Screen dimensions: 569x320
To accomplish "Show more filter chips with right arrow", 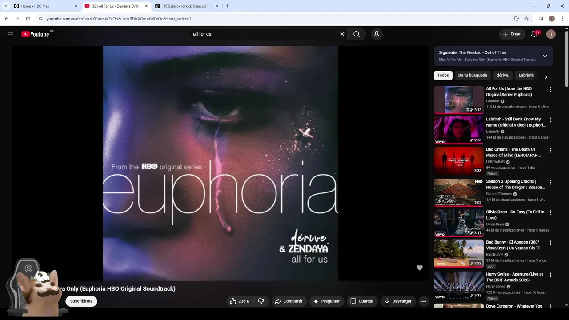I will (546, 77).
